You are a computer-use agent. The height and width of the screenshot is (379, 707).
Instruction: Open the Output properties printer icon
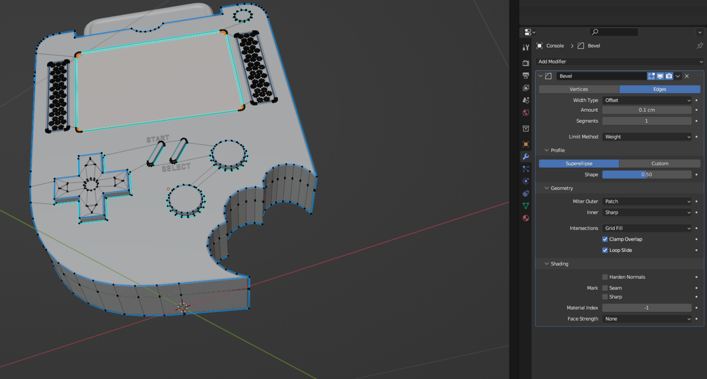pos(526,76)
